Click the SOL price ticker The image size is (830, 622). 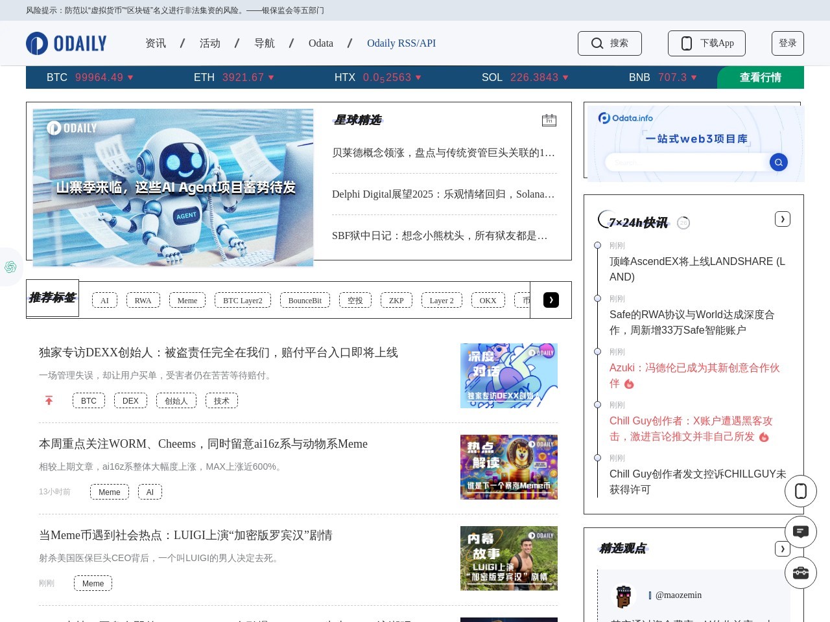coord(525,77)
